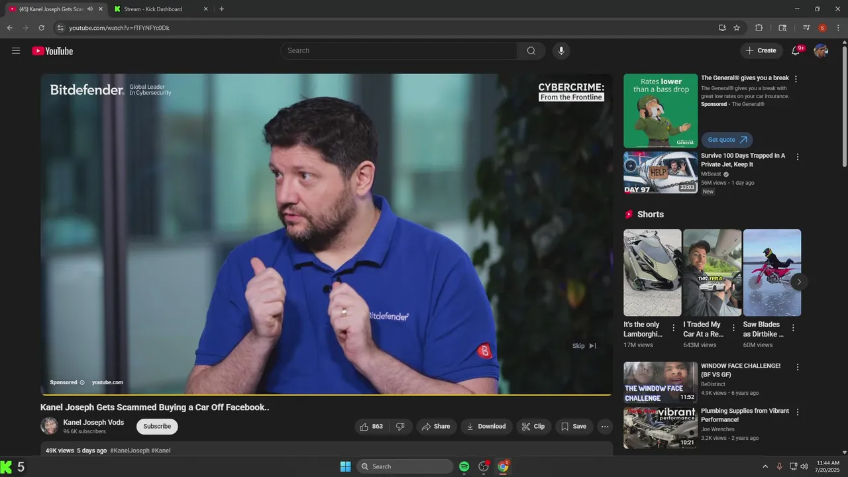The width and height of the screenshot is (848, 477).
Task: Go to the YouTube home logo
Action: 52,51
